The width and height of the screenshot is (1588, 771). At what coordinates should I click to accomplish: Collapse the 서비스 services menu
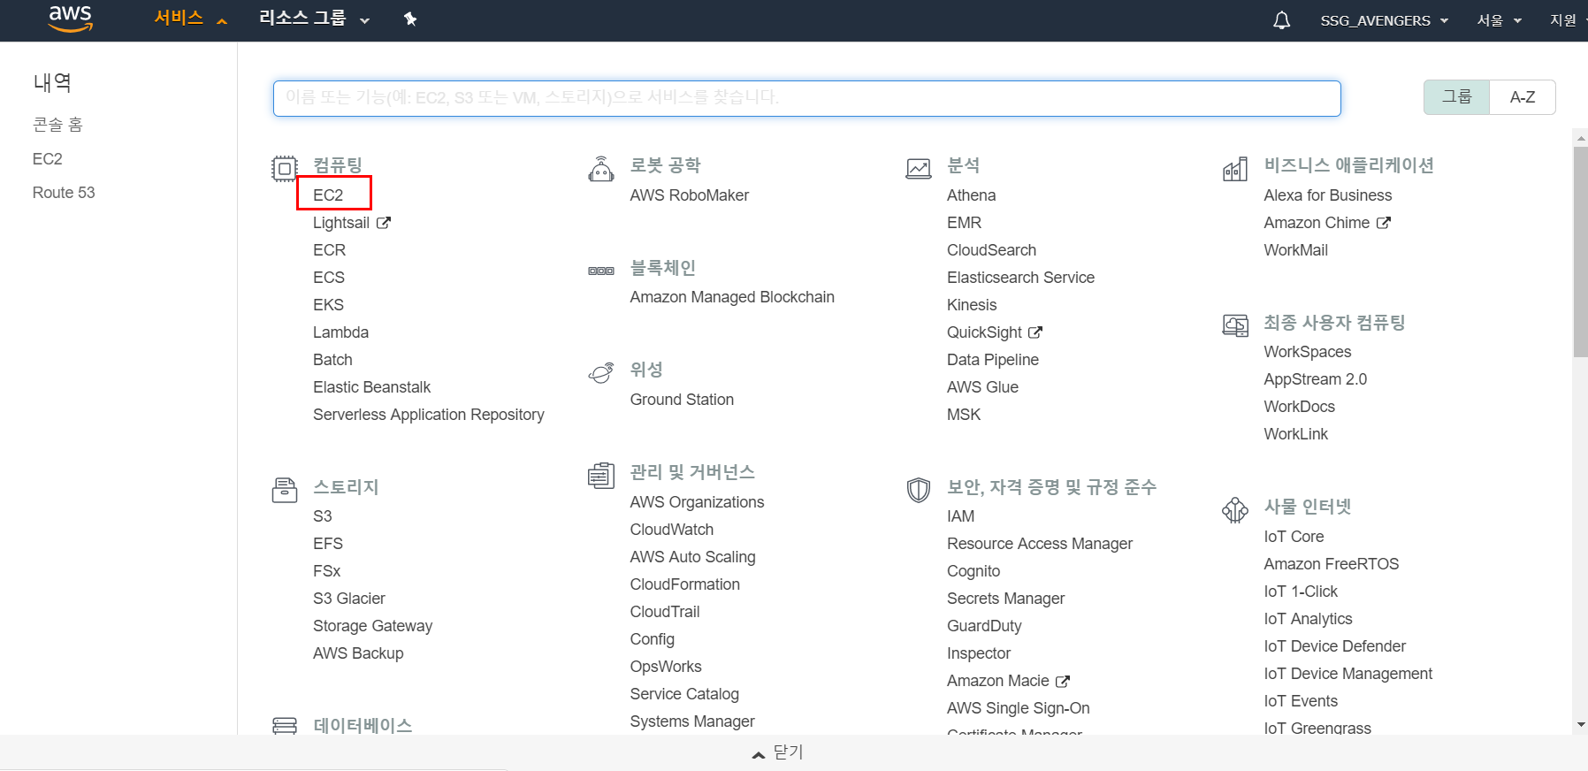click(x=191, y=19)
